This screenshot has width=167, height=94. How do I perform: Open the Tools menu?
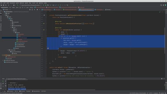(34, 3)
